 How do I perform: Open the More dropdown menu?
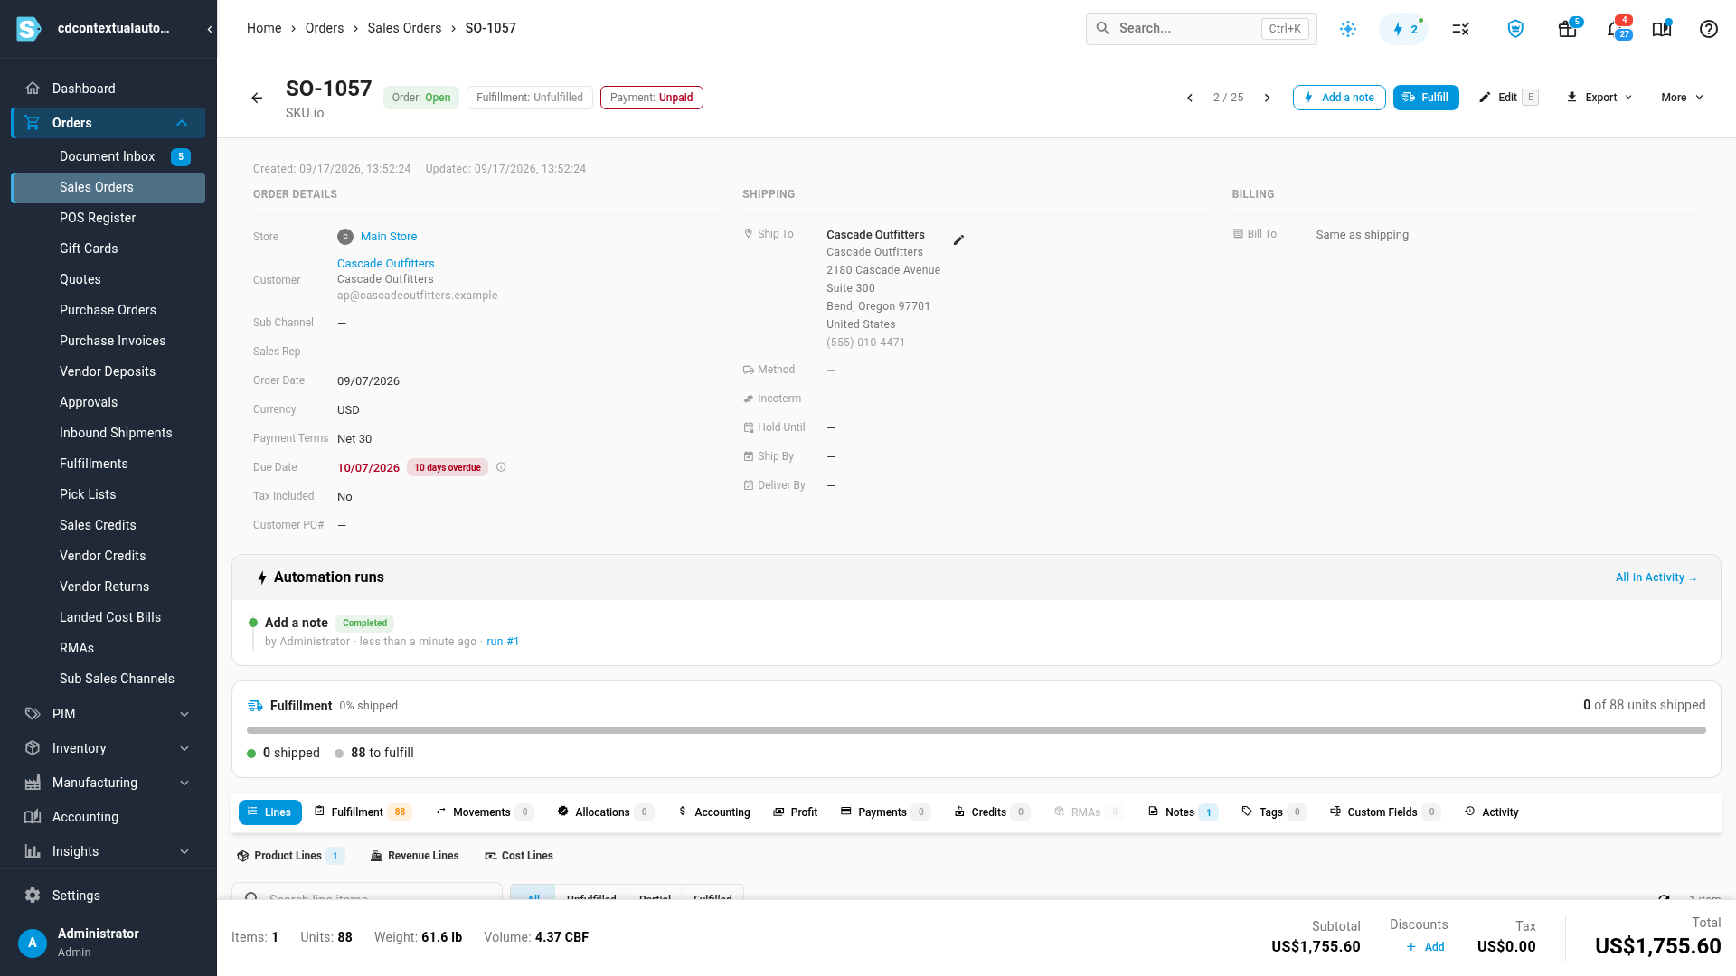coord(1682,98)
